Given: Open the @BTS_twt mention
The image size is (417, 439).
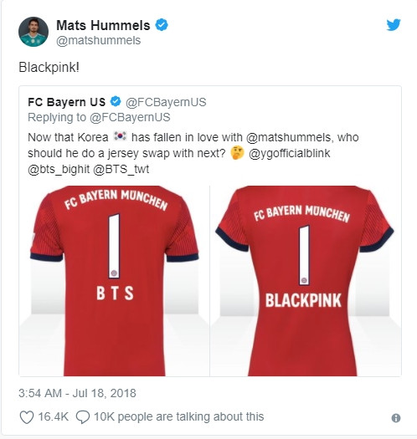Looking at the screenshot, I should click(121, 170).
